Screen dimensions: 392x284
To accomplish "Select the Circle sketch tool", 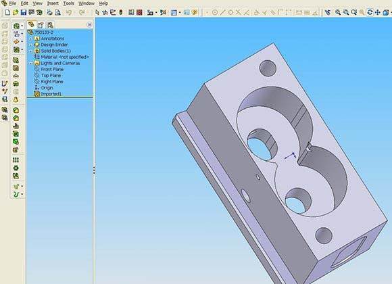I will pos(214,12).
